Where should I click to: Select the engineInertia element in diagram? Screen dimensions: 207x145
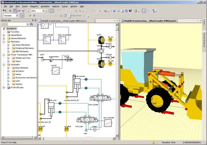[x=51, y=60]
